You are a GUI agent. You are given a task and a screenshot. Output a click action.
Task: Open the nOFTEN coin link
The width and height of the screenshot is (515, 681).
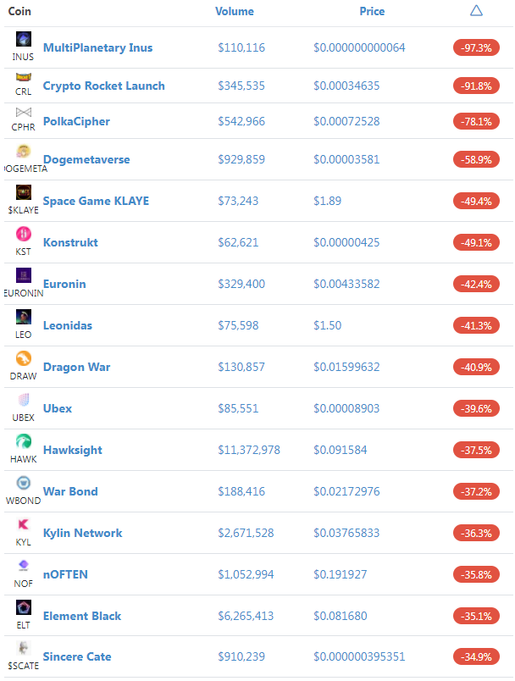click(x=65, y=574)
